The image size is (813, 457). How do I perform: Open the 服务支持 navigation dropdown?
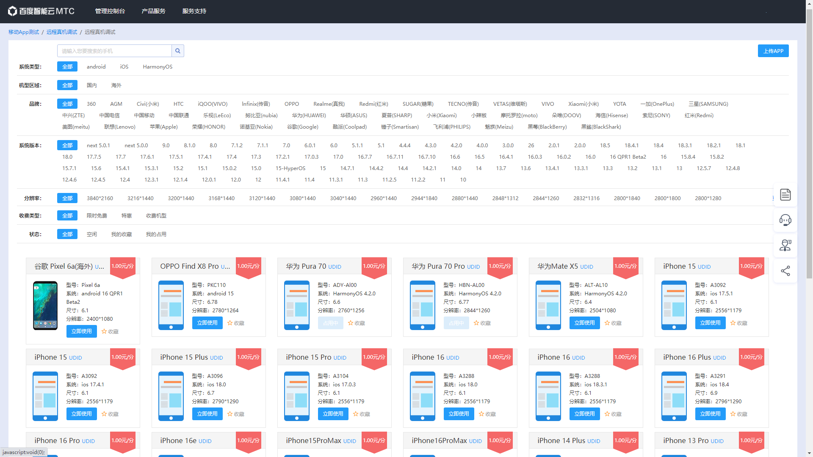pos(194,11)
